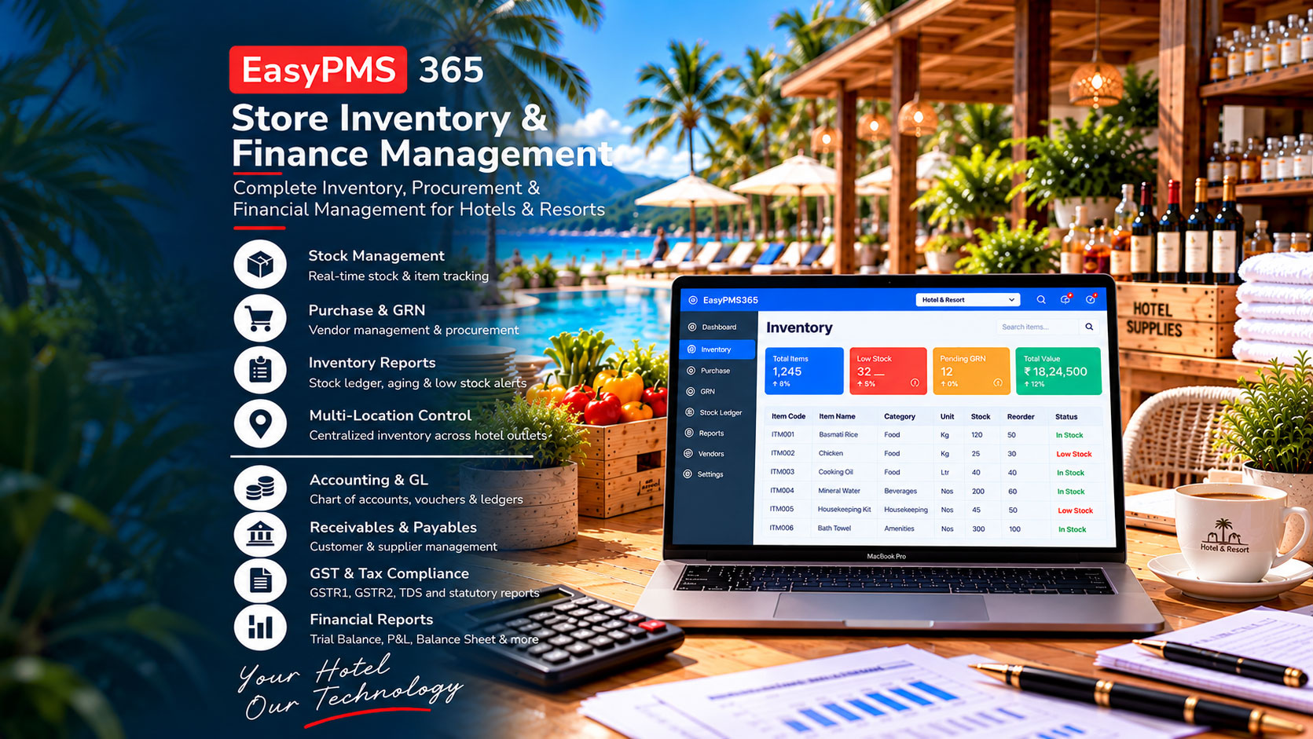This screenshot has width=1313, height=739.
Task: Click the Dashboard sidebar icon
Action: 692,327
